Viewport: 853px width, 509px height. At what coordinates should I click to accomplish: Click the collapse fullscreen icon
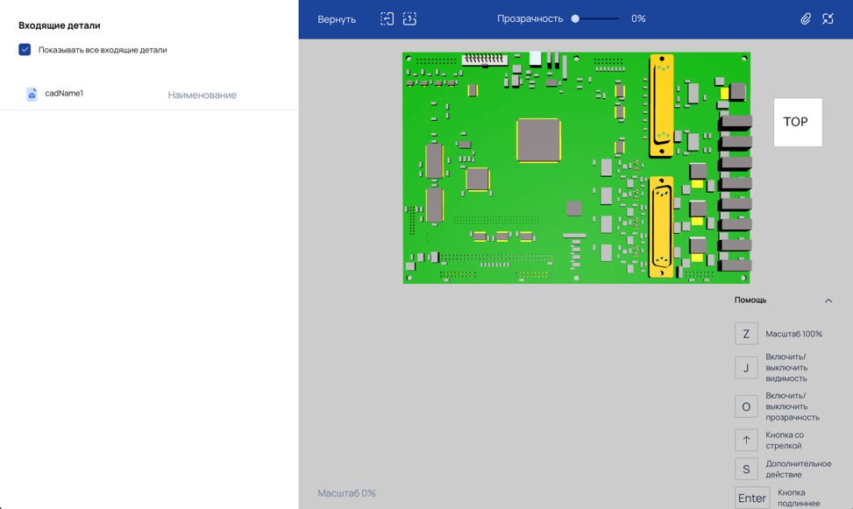(828, 19)
